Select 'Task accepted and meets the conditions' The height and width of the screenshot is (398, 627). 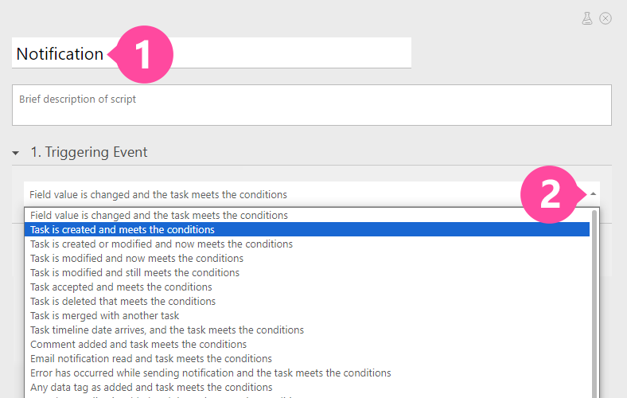click(x=121, y=287)
